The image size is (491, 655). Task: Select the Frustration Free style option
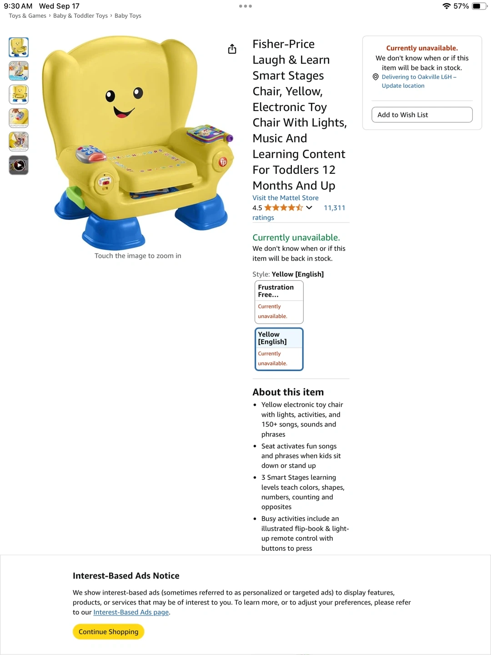point(279,302)
